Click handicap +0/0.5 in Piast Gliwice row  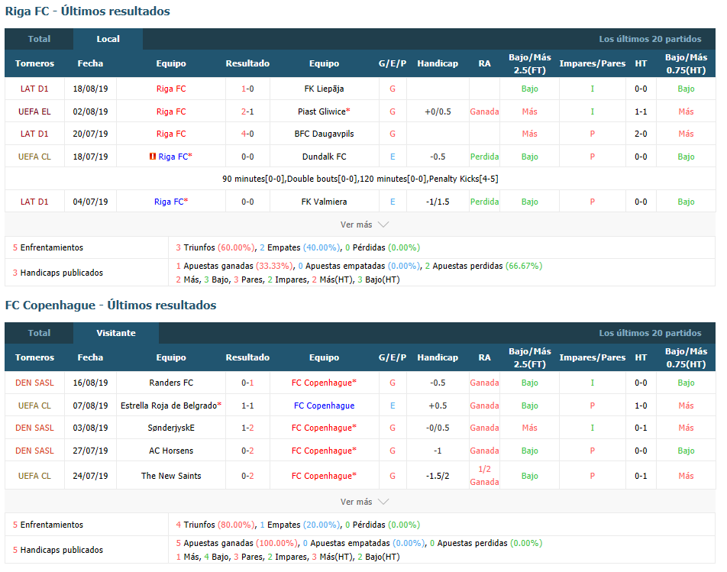point(438,111)
